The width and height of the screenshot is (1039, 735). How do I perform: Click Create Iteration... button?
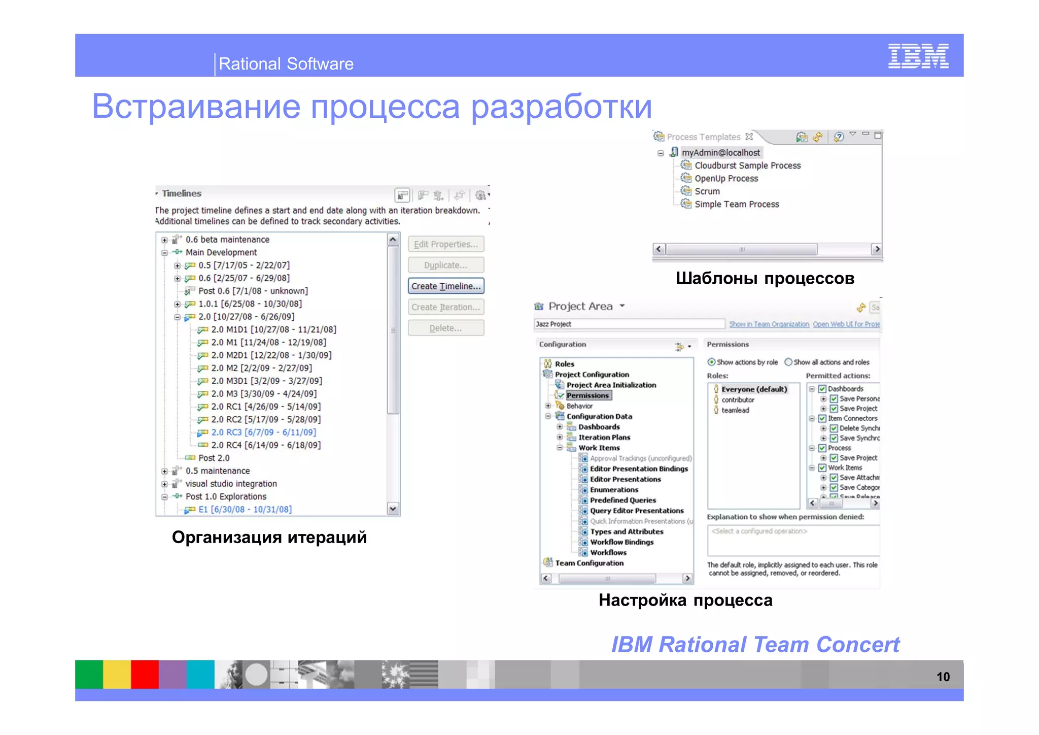tap(446, 307)
